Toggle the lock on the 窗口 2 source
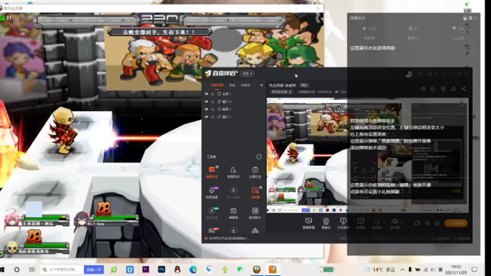 point(212,101)
